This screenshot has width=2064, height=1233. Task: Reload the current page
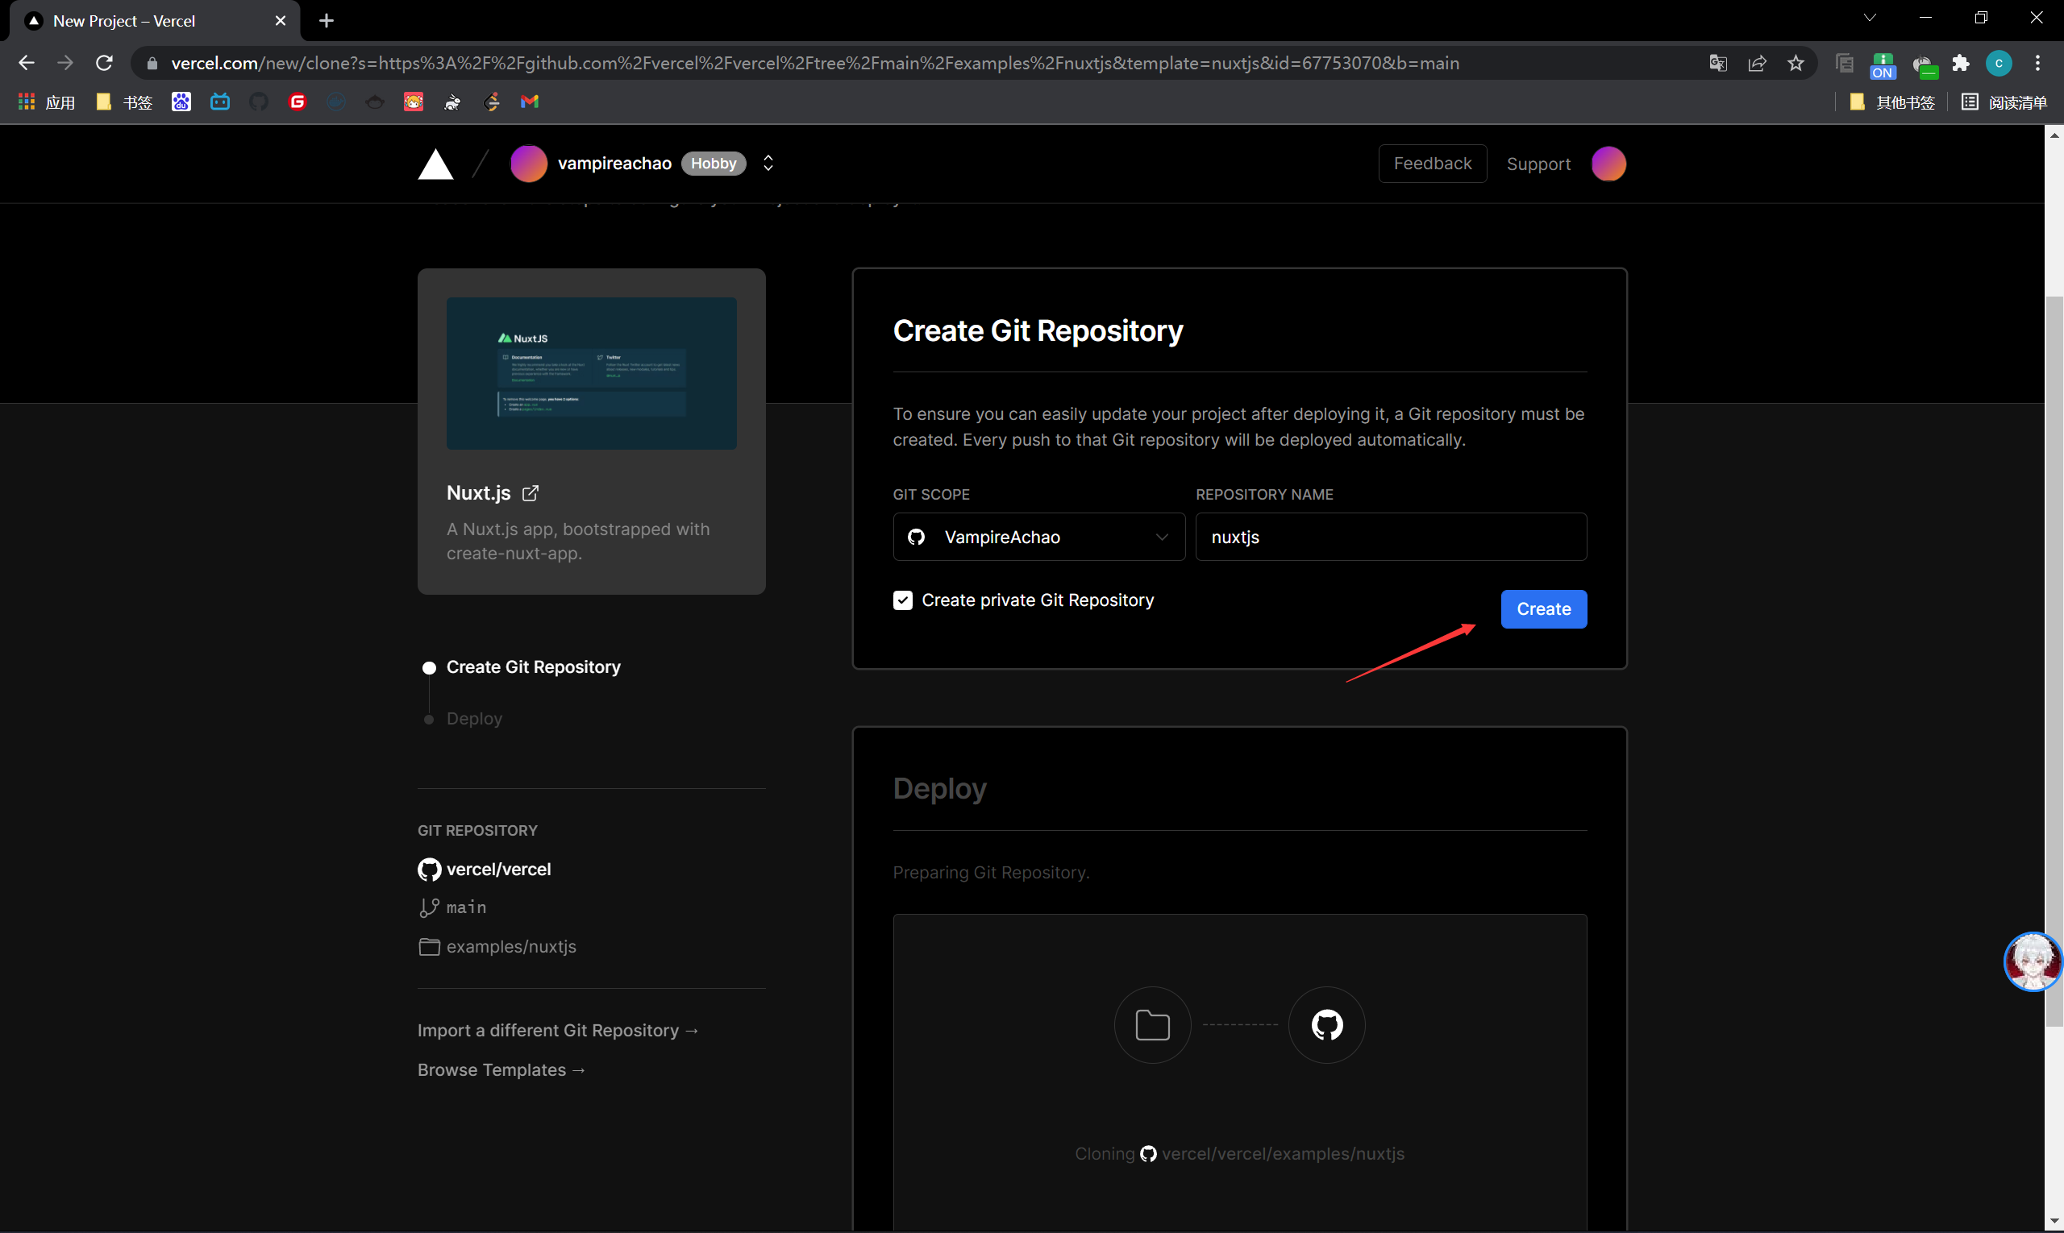tap(104, 63)
